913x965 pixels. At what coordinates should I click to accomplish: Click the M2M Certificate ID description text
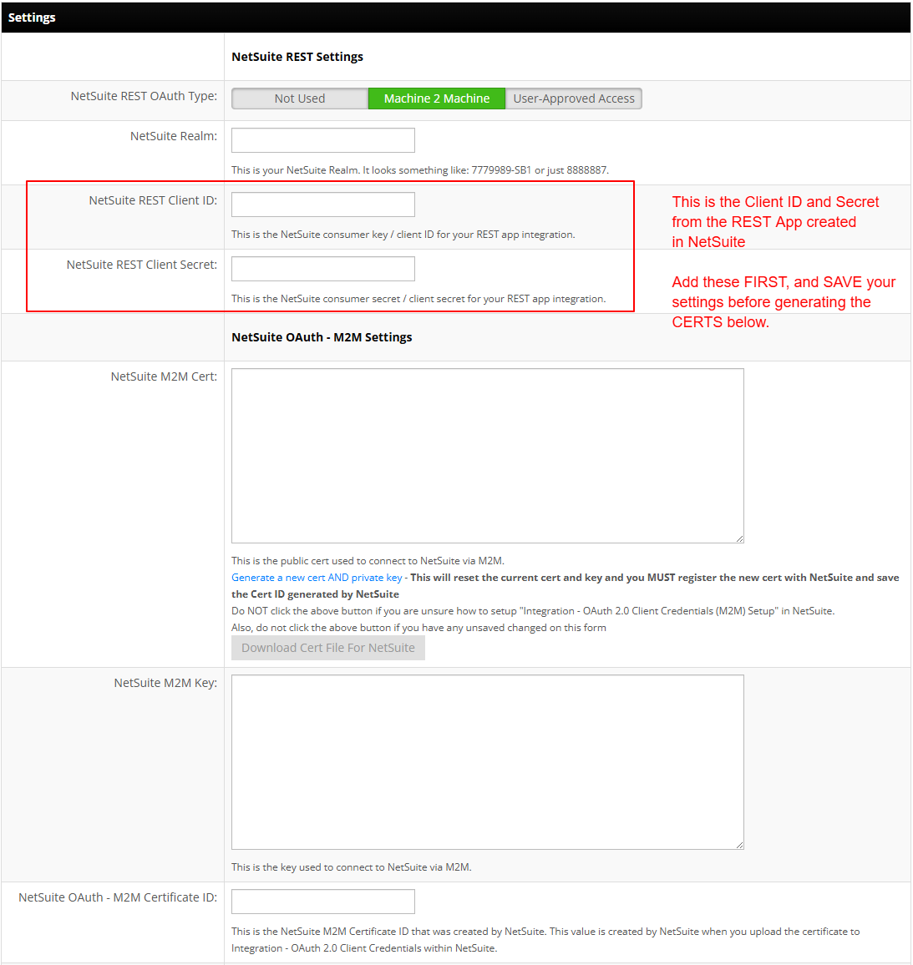[x=545, y=940]
